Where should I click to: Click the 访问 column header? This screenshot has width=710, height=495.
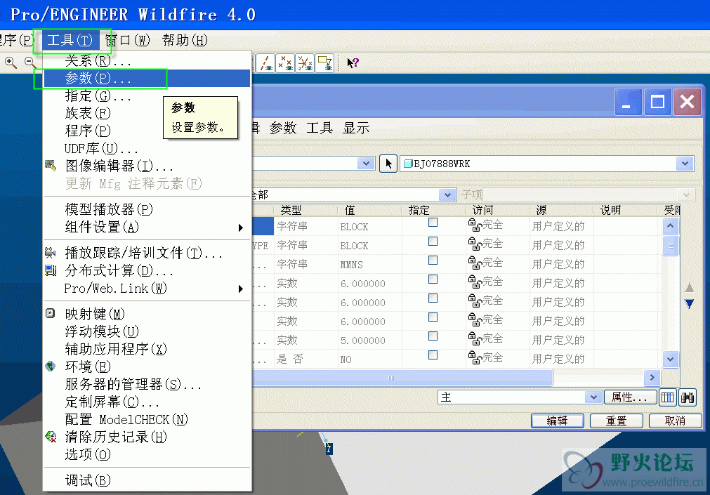coord(498,210)
